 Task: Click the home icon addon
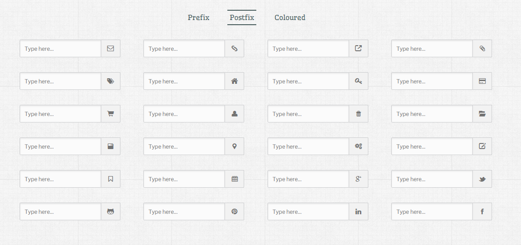tap(234, 81)
